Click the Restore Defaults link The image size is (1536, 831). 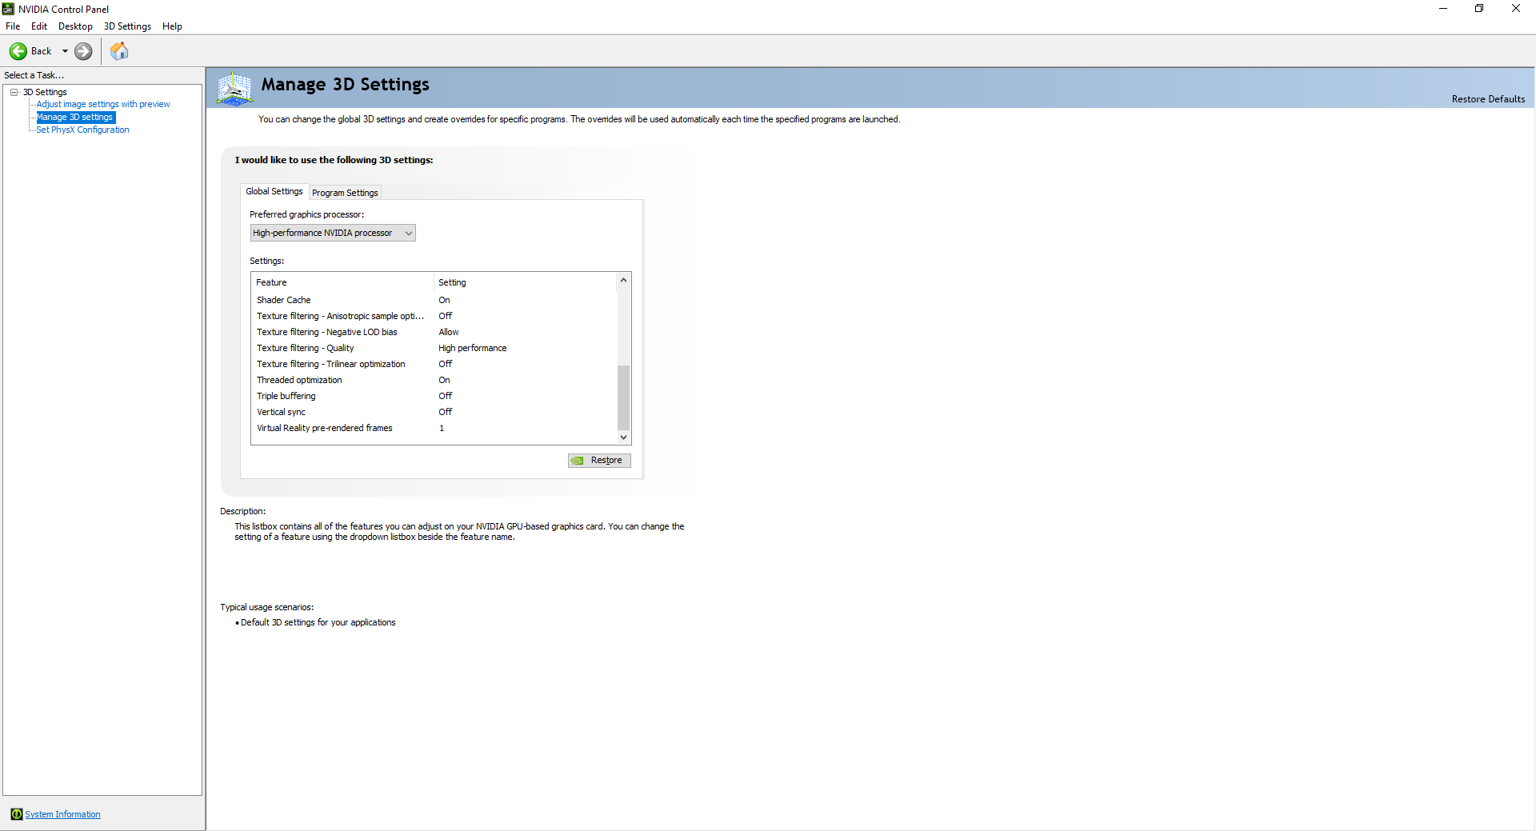point(1488,99)
